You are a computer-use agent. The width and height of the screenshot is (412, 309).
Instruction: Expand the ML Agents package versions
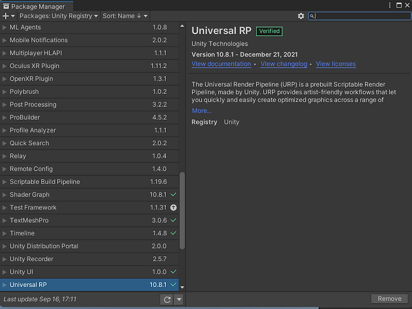coord(4,27)
